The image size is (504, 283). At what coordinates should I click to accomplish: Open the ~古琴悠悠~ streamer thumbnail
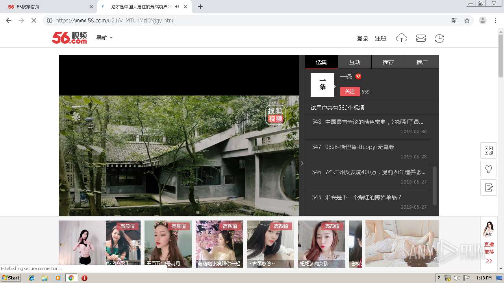[x=271, y=244]
